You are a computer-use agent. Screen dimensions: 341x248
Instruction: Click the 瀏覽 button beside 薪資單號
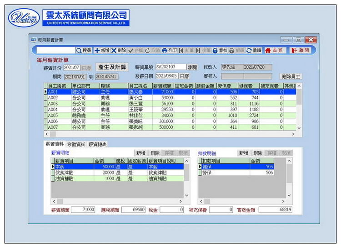click(x=192, y=67)
